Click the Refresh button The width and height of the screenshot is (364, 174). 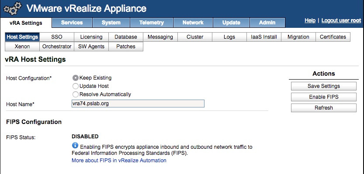point(324,108)
